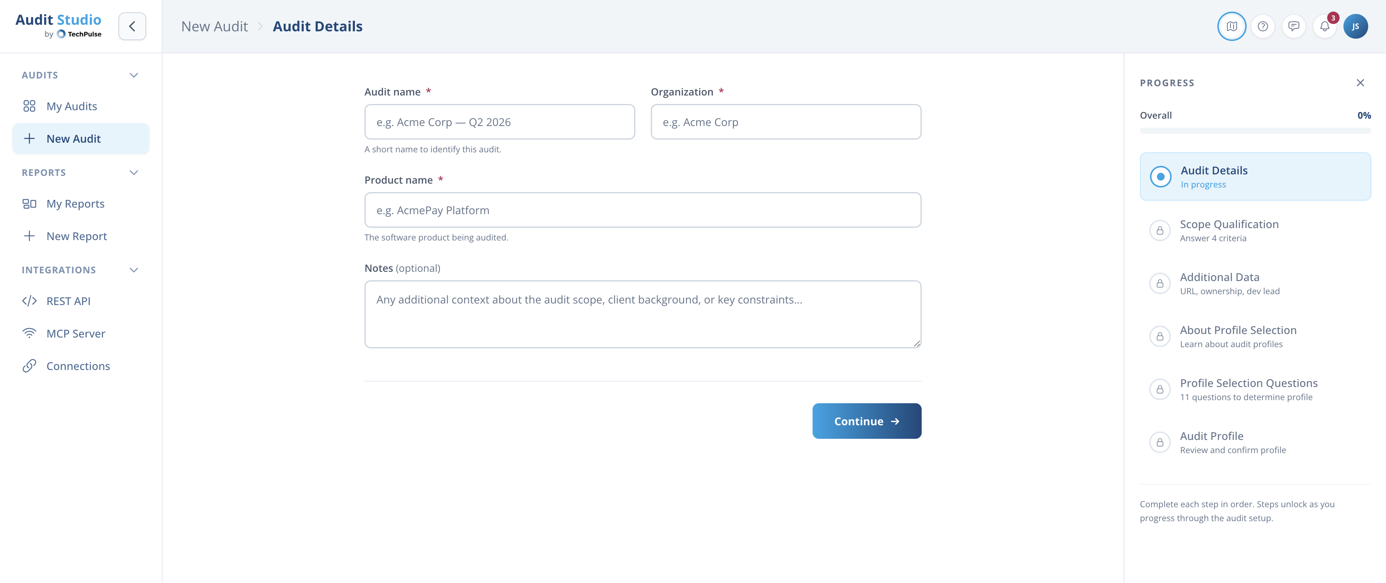Click New Audit breadcrumb link
Viewport: 1386px width, 583px height.
click(x=214, y=26)
